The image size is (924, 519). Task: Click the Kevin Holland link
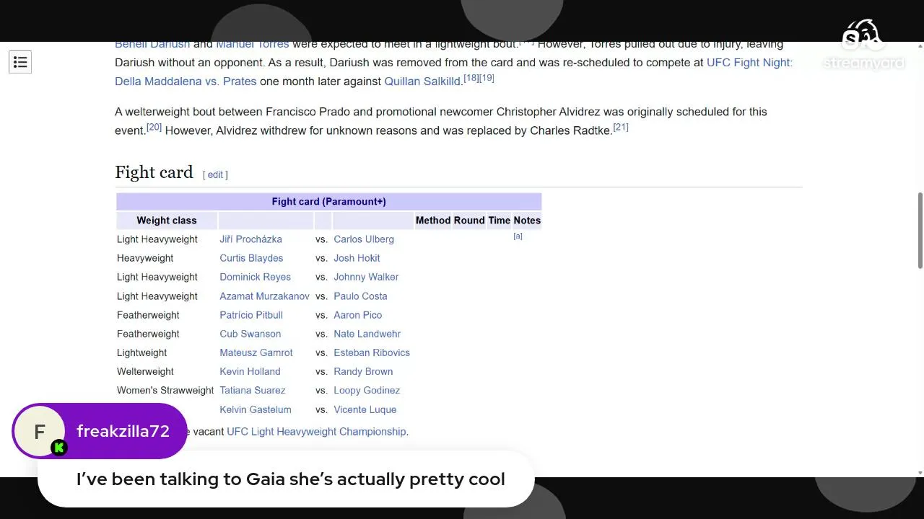click(250, 371)
